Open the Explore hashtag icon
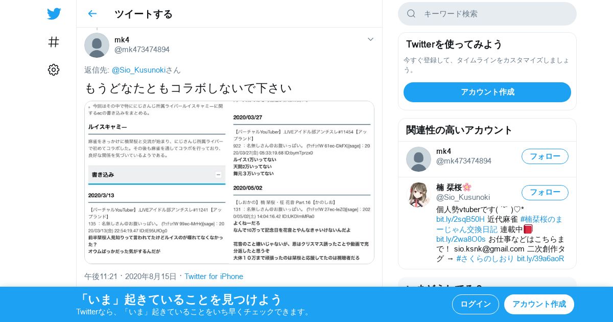Viewport: 613px width, 322px height. tap(54, 42)
